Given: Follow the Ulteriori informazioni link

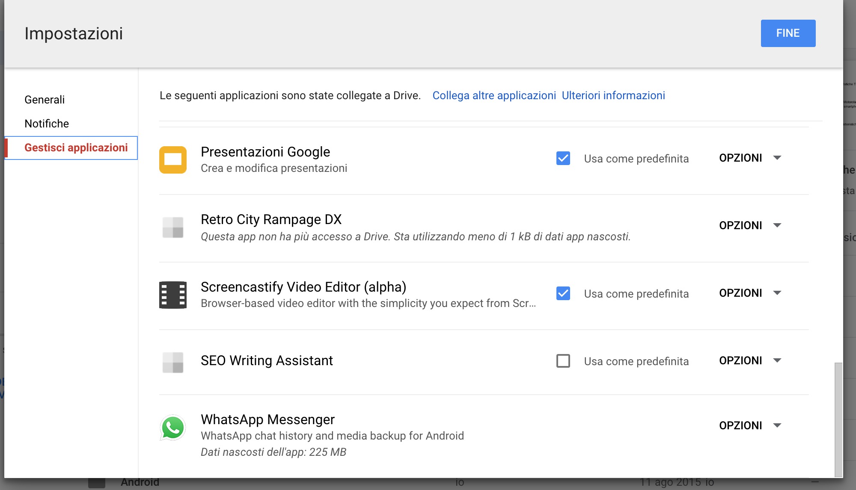Looking at the screenshot, I should click(613, 95).
